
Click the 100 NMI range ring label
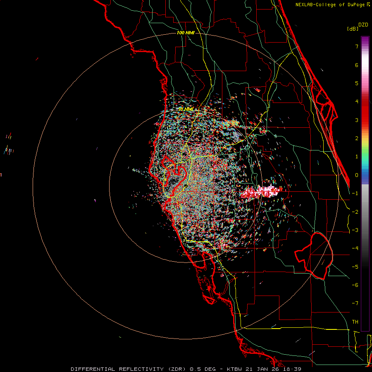(x=186, y=33)
